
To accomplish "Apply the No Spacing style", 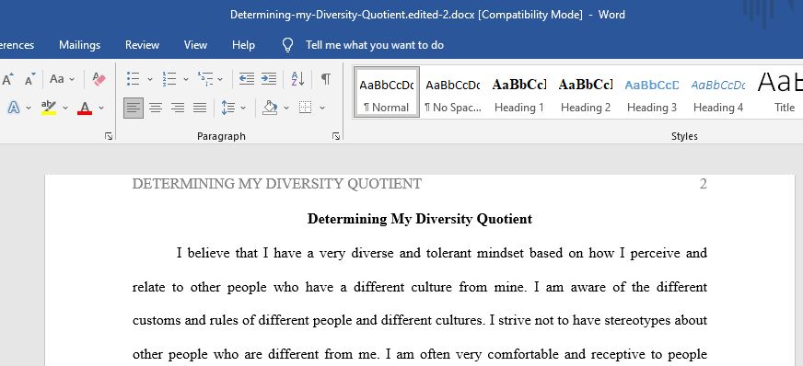I will (x=453, y=92).
